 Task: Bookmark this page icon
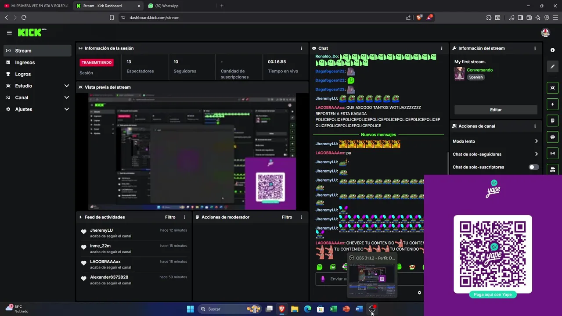click(x=112, y=18)
